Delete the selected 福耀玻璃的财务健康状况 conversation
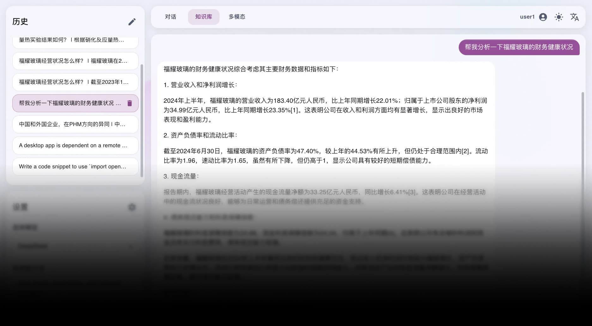The height and width of the screenshot is (326, 592). point(130,103)
